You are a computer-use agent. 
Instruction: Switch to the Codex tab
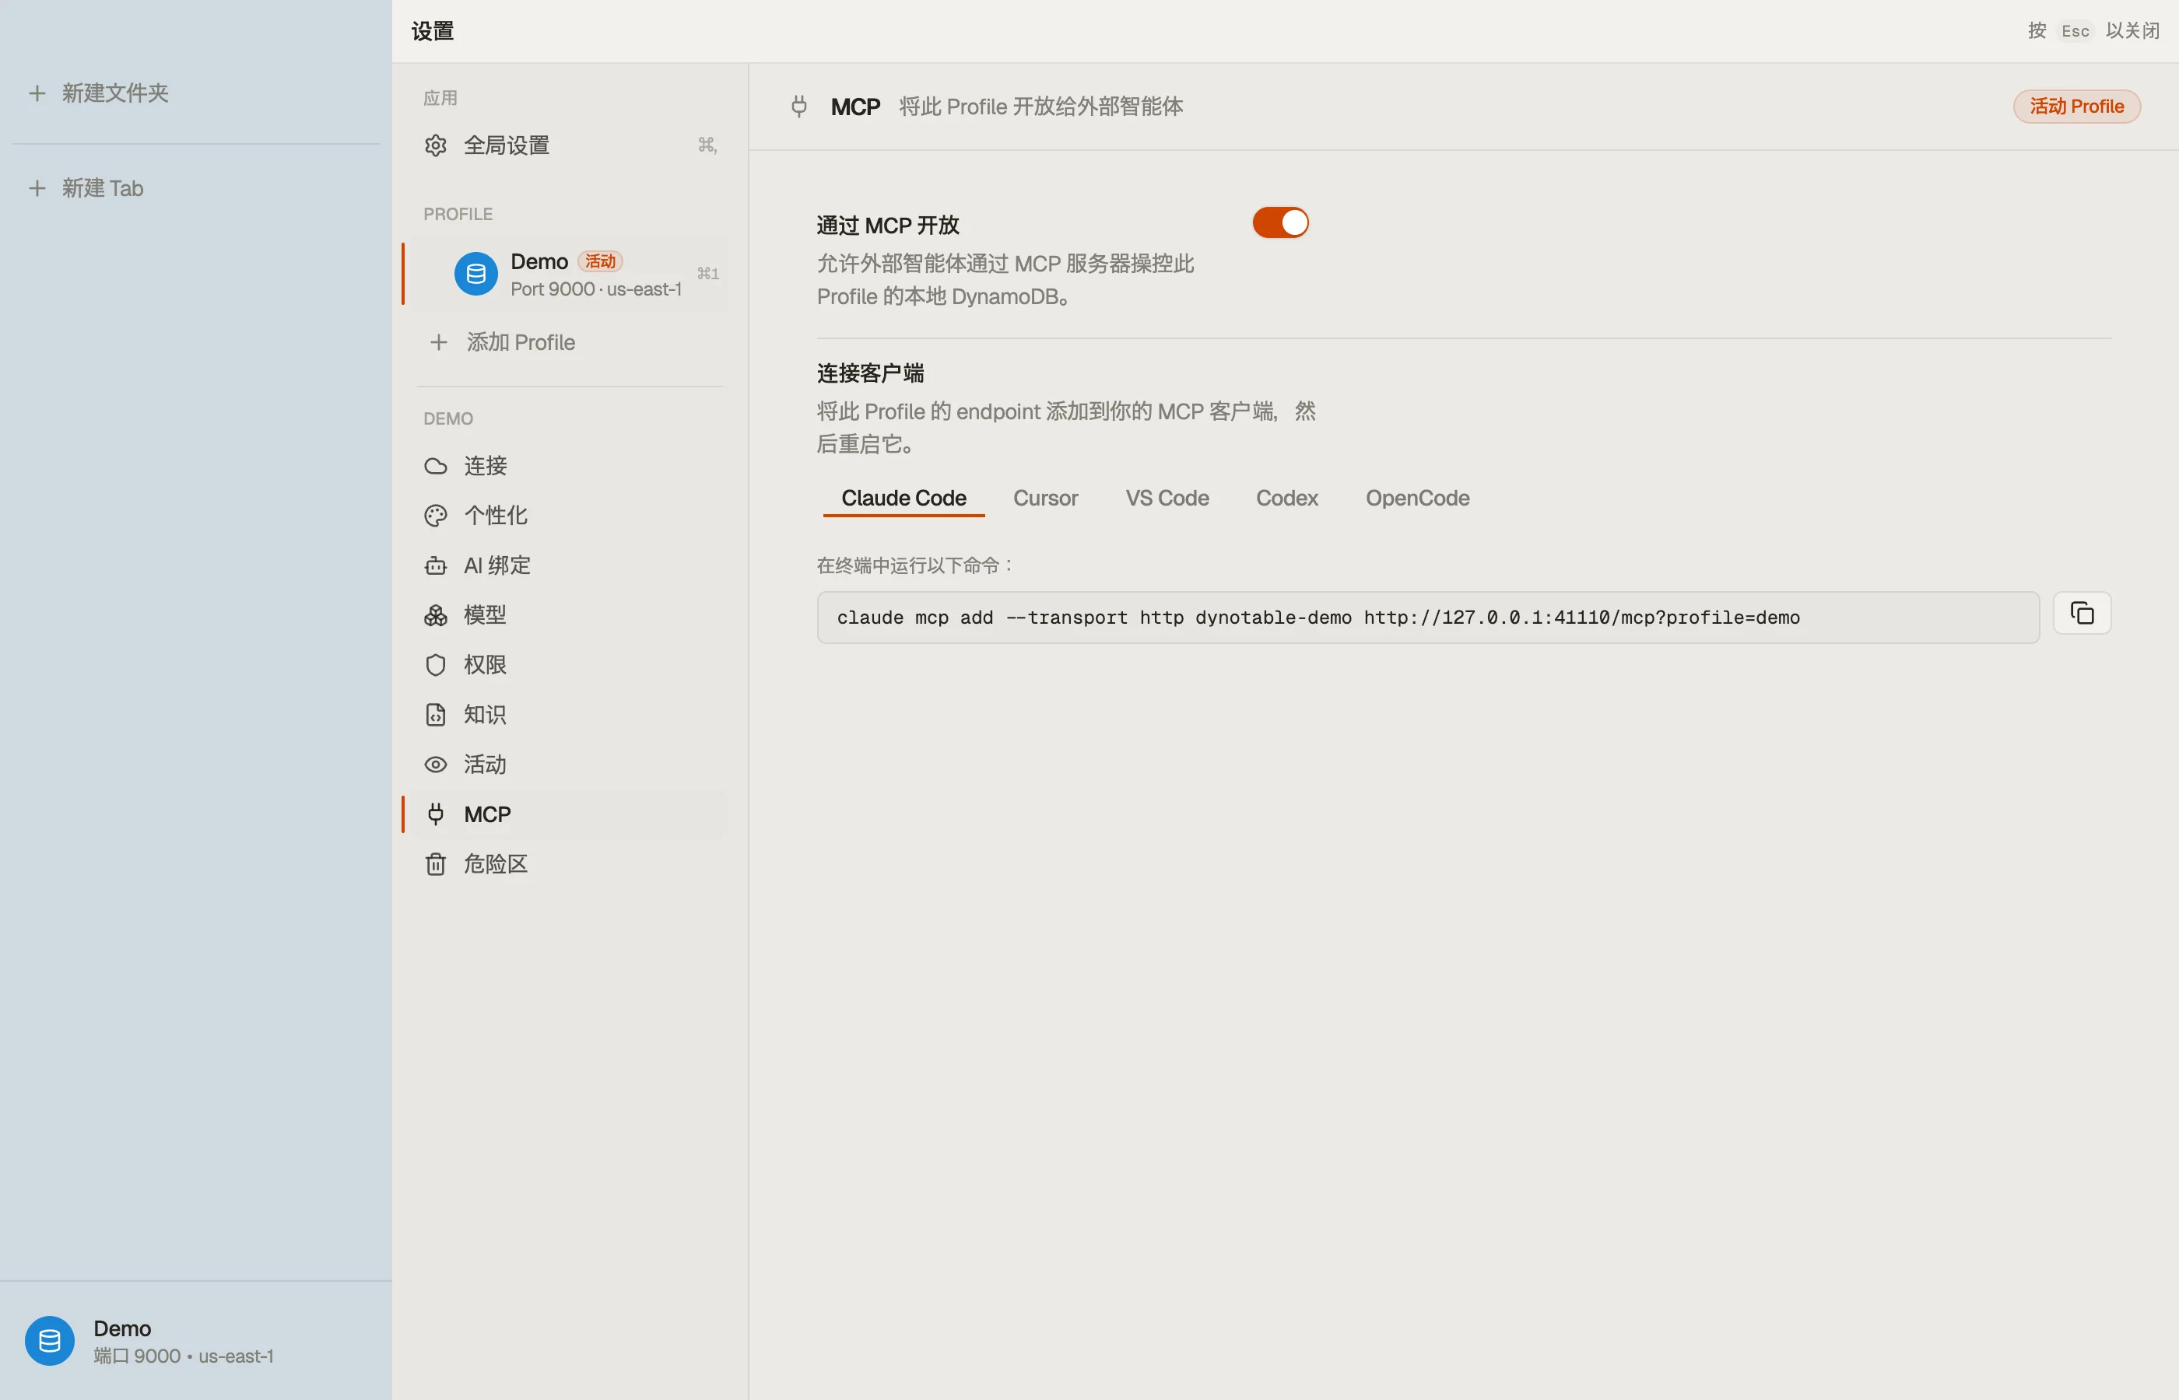coord(1286,499)
